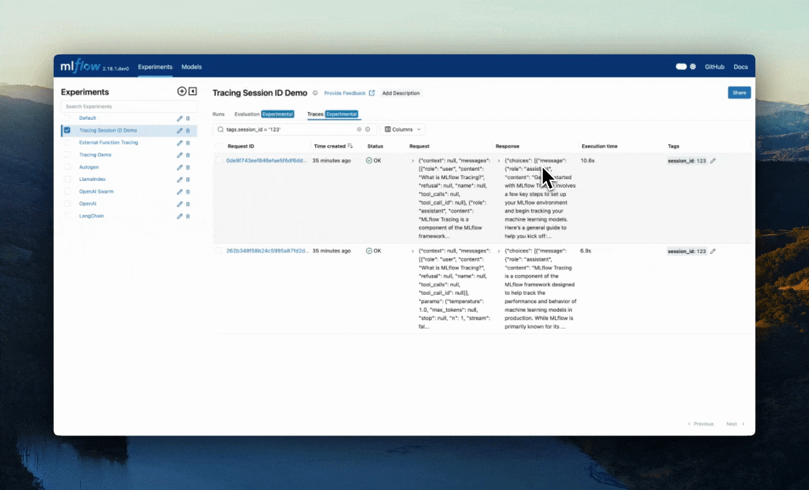Collapse the Experiments sidebar panel
This screenshot has height=490, width=809.
pyautogui.click(x=193, y=91)
